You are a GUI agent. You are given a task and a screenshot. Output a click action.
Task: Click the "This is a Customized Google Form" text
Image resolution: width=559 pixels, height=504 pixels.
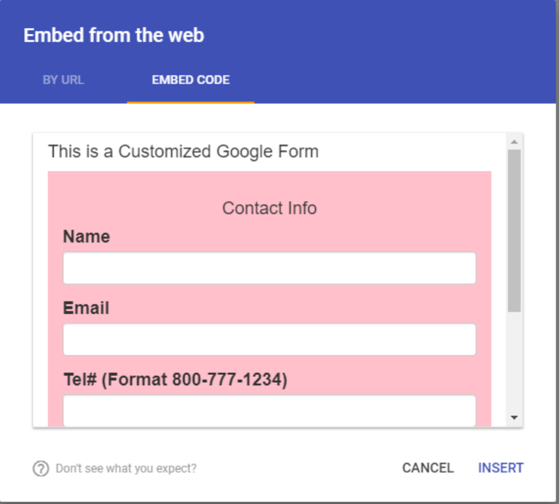coord(183,151)
